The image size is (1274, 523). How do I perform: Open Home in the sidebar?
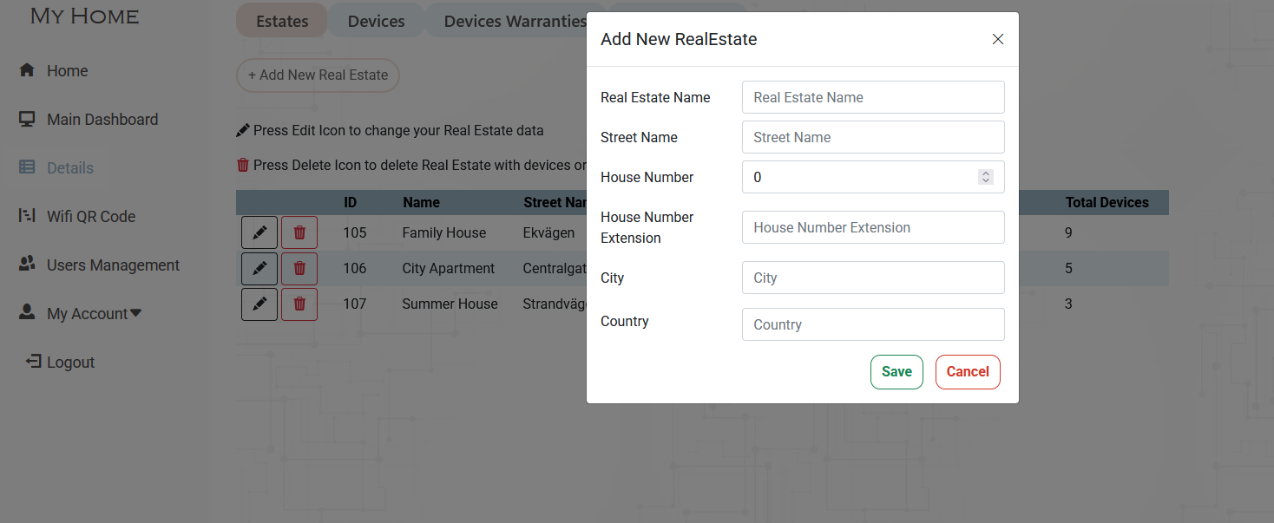click(54, 71)
